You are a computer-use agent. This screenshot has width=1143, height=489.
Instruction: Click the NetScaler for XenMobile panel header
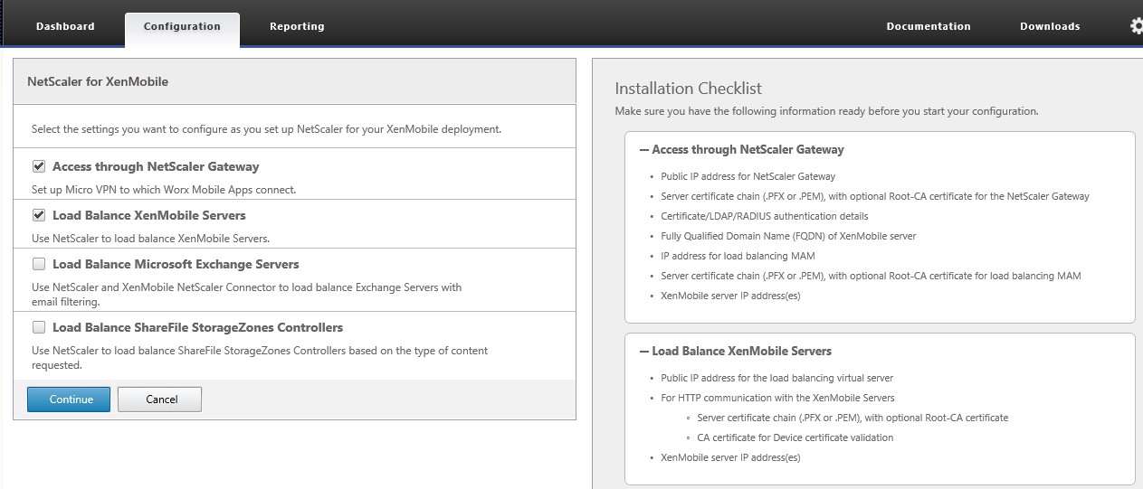(x=98, y=81)
